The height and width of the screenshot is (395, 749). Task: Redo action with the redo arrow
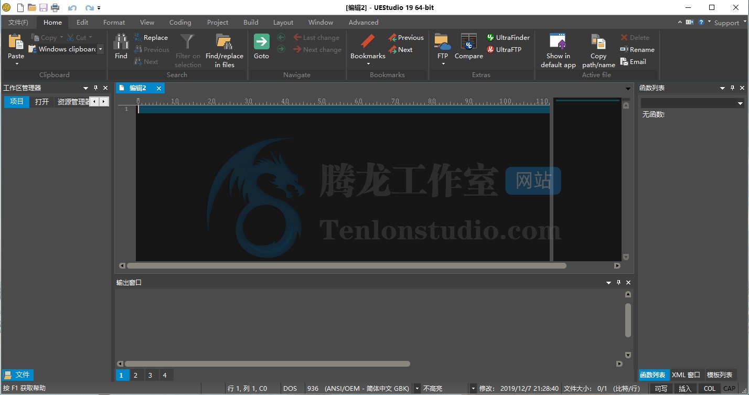pos(89,8)
